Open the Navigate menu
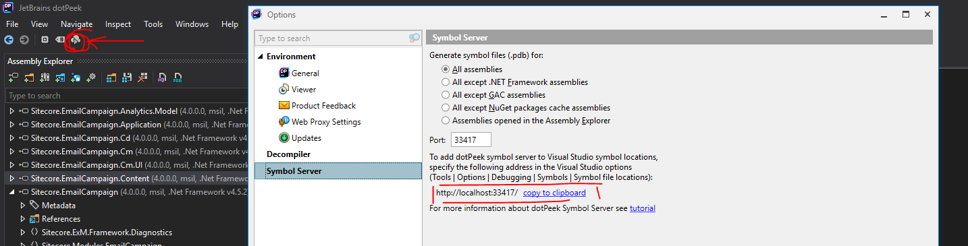The height and width of the screenshot is (246, 968). point(76,24)
